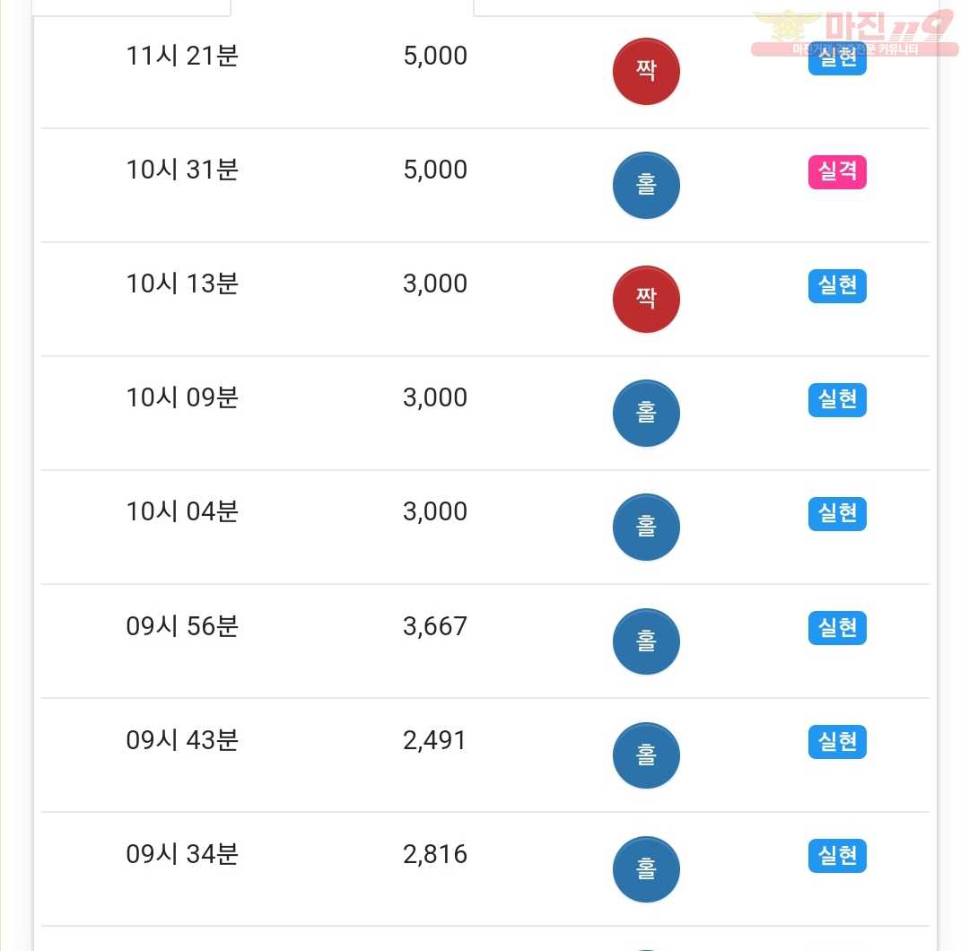Image resolution: width=969 pixels, height=951 pixels.
Task: Click the red 짝 circle in 10시 13분 row
Action: (646, 299)
